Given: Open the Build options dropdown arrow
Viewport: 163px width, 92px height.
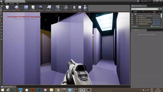Looking at the screenshot, I should (70, 8).
